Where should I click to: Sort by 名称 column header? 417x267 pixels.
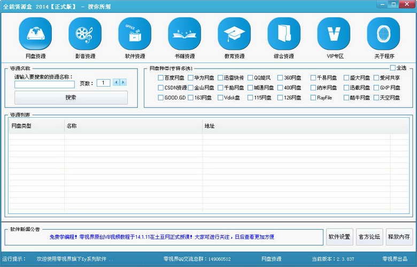(134, 126)
